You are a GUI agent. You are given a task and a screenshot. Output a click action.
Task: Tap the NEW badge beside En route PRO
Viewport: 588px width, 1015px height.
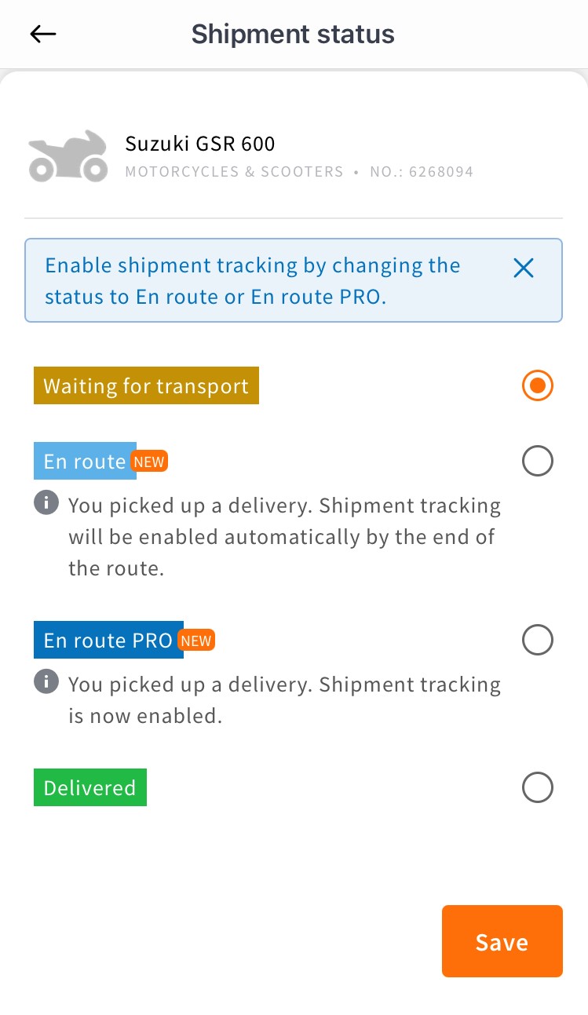(196, 641)
